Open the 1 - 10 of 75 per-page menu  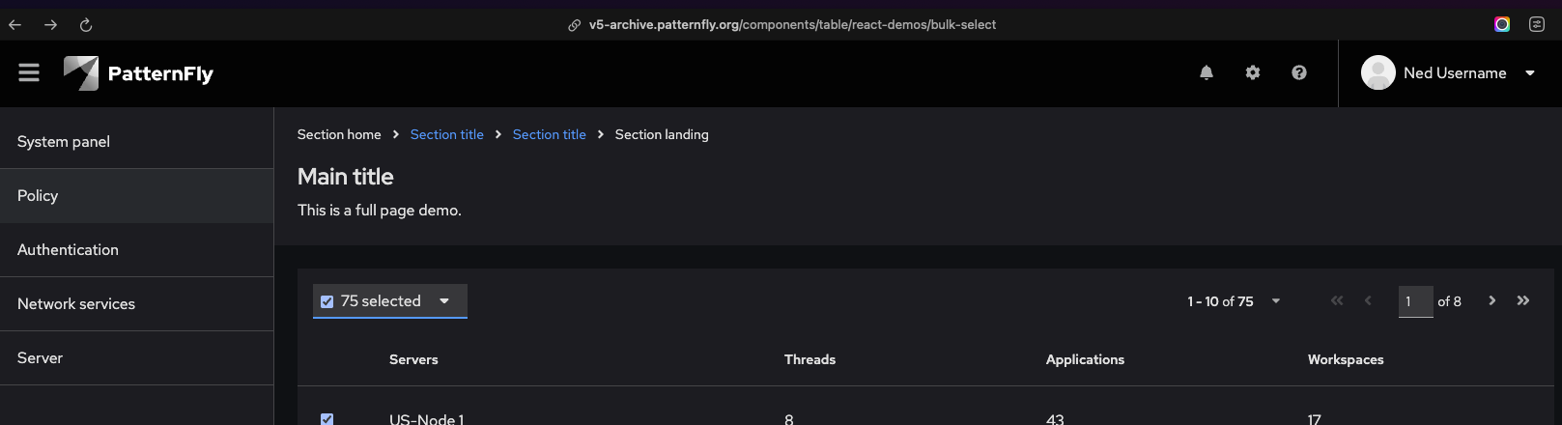click(1234, 301)
